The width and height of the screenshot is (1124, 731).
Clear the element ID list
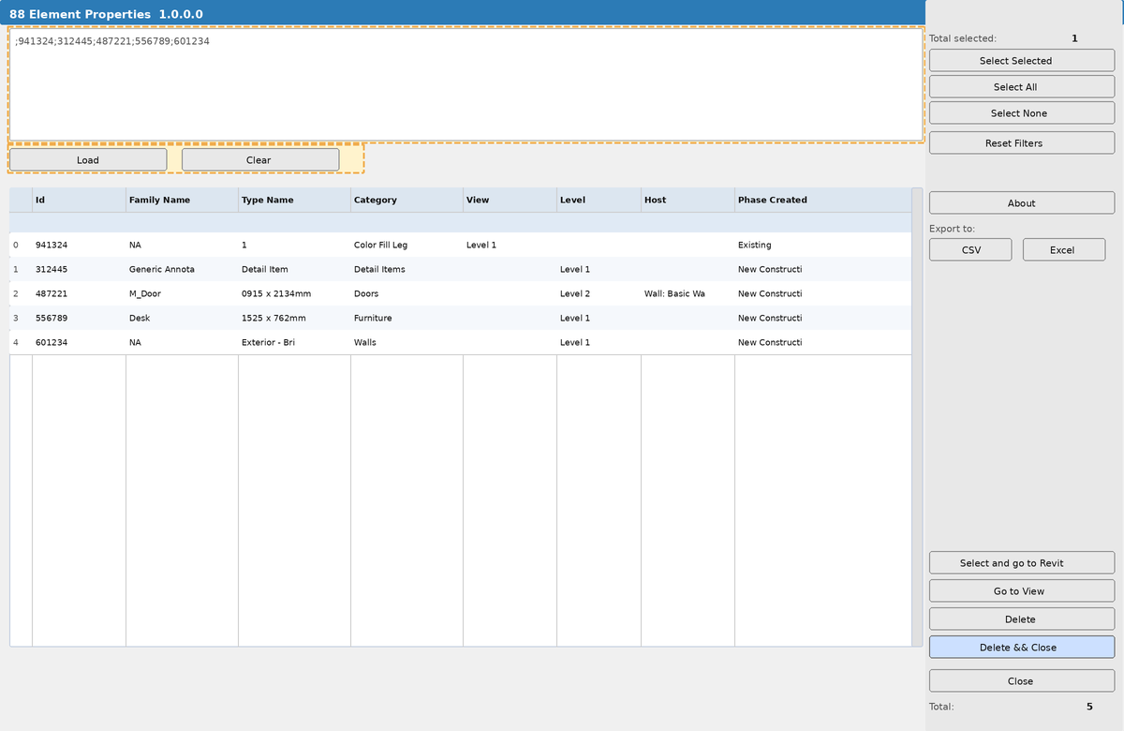click(259, 159)
